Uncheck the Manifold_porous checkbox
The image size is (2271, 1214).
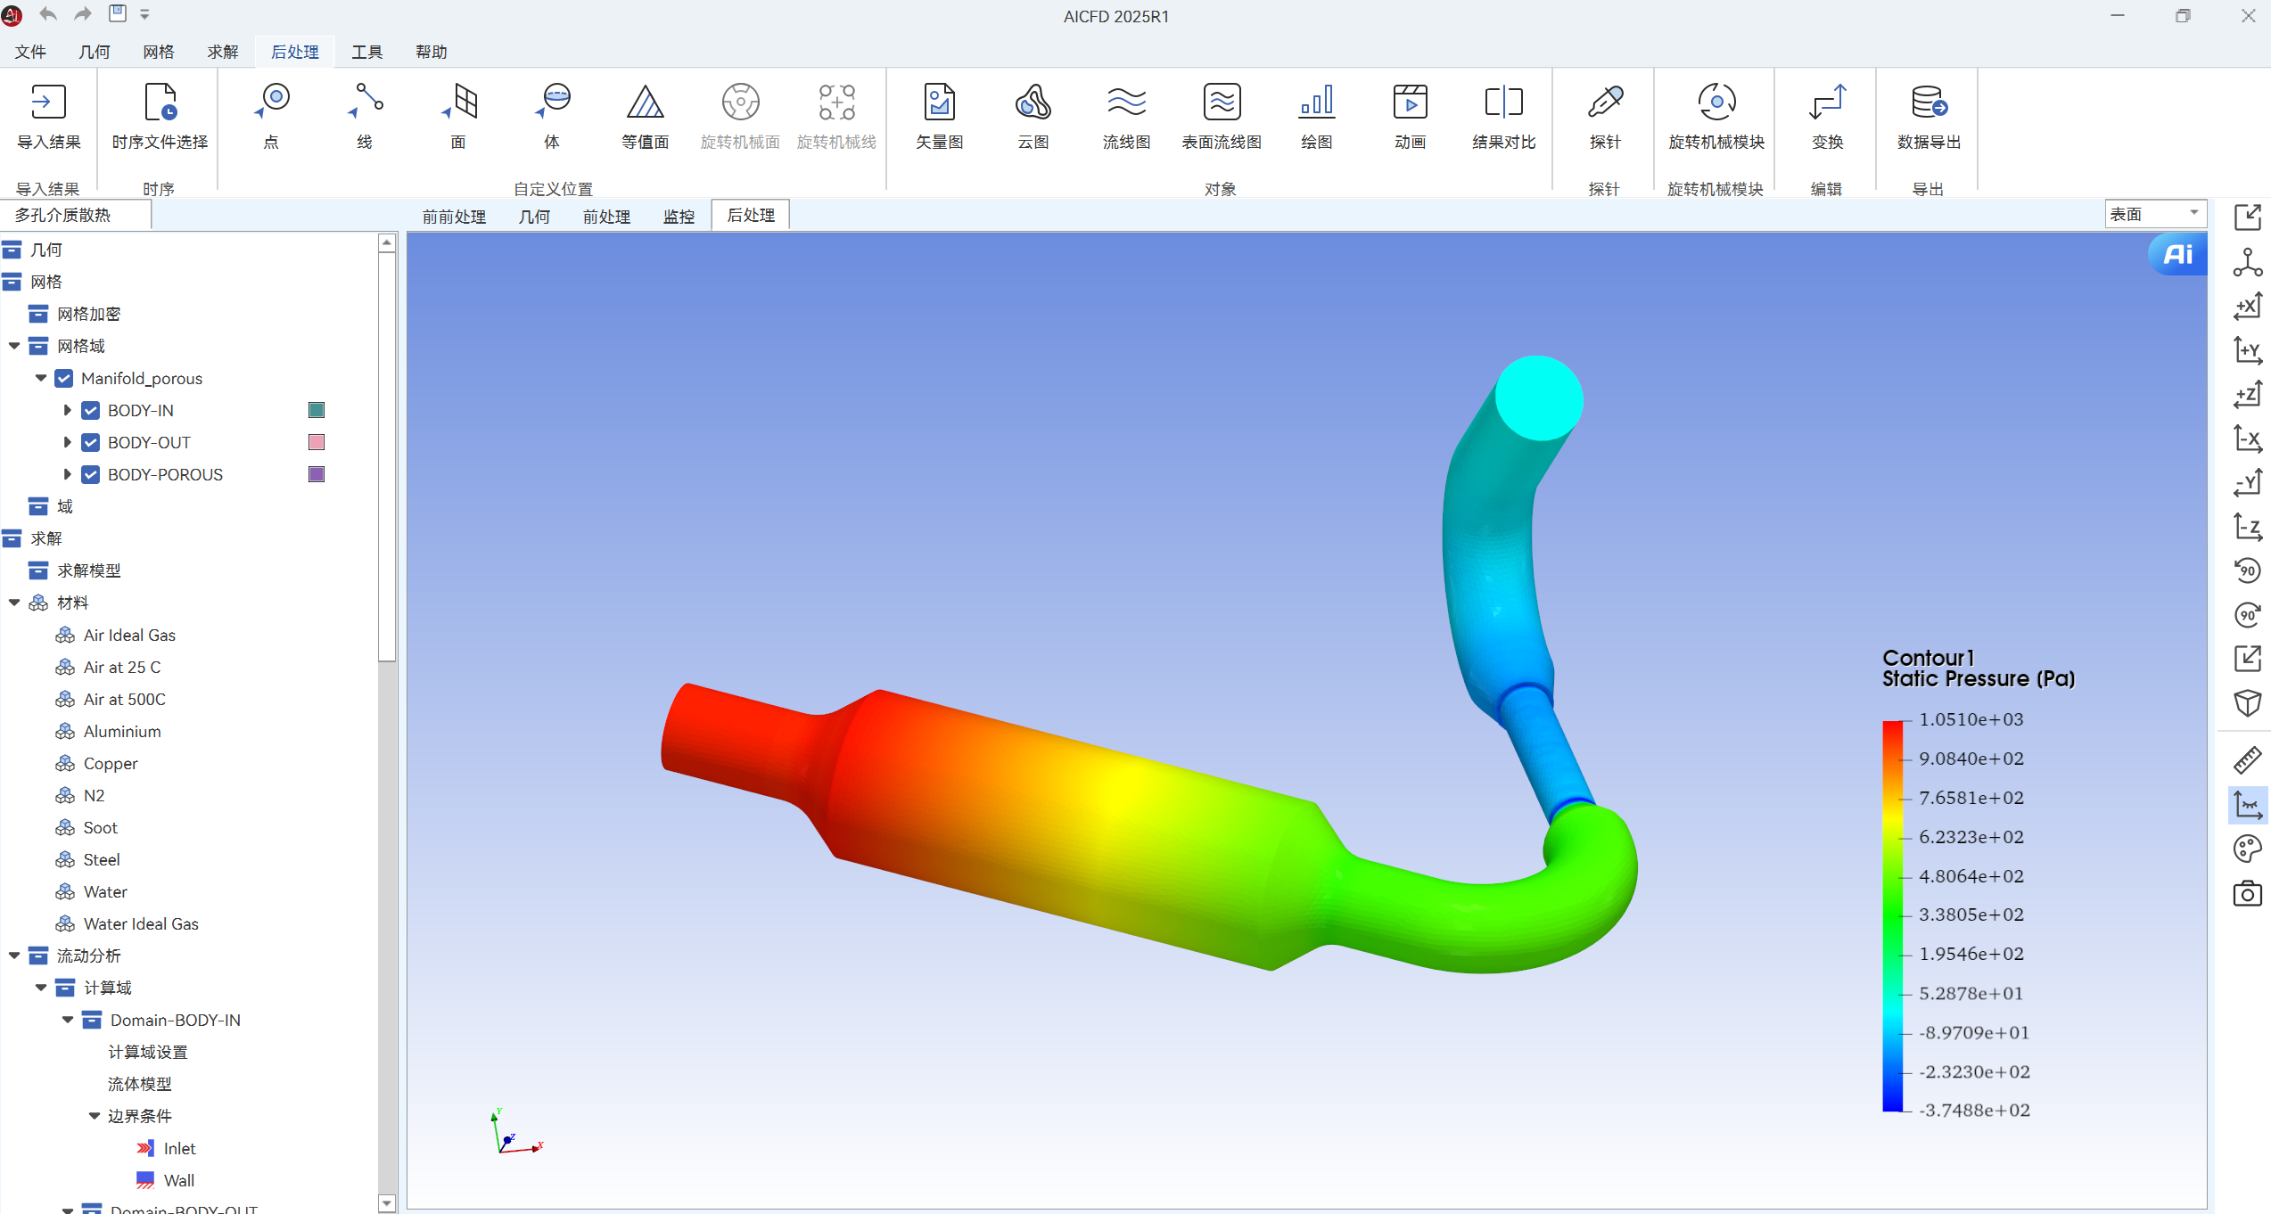64,378
